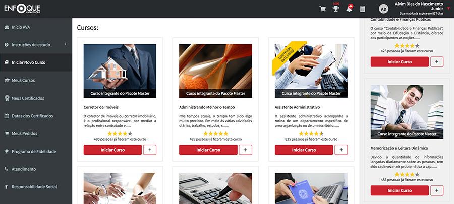
Task: Click the Enfoque Capacitação logo
Action: pos(22,9)
